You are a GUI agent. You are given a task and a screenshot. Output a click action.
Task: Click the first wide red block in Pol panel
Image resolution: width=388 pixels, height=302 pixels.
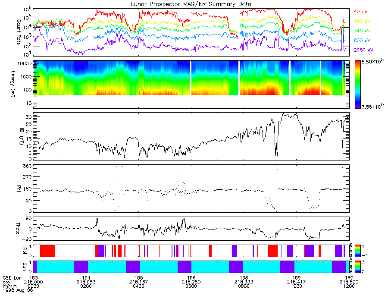click(47, 251)
